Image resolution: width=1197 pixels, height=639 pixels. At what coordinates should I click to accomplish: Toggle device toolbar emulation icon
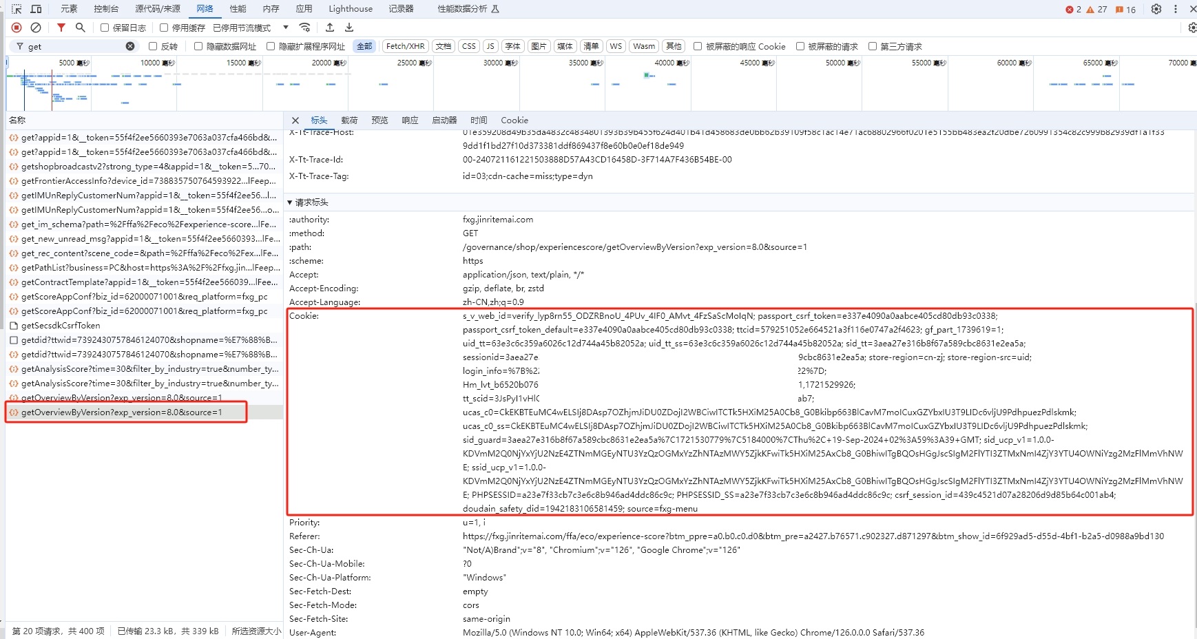tap(37, 9)
